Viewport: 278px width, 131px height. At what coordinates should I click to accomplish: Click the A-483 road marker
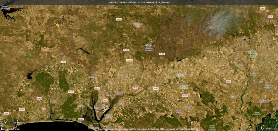185,96
